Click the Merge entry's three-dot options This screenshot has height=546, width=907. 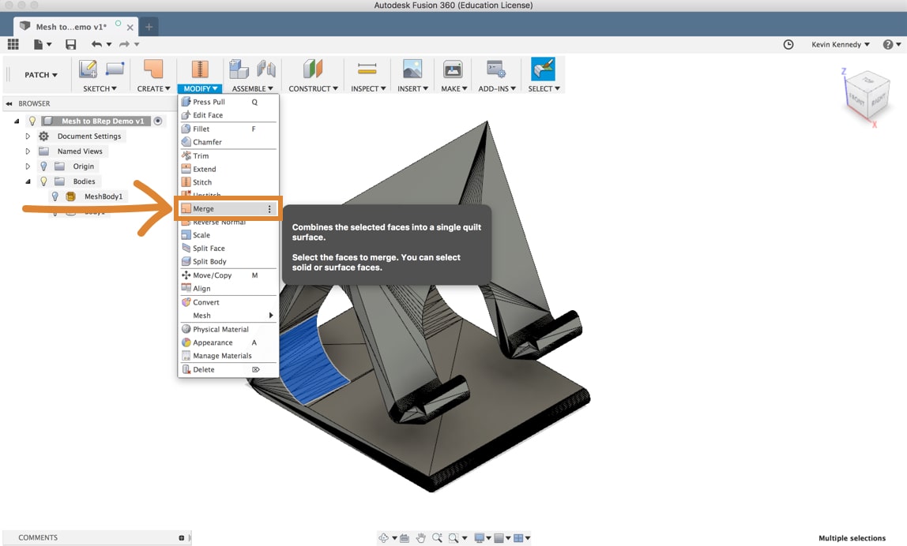(x=269, y=208)
